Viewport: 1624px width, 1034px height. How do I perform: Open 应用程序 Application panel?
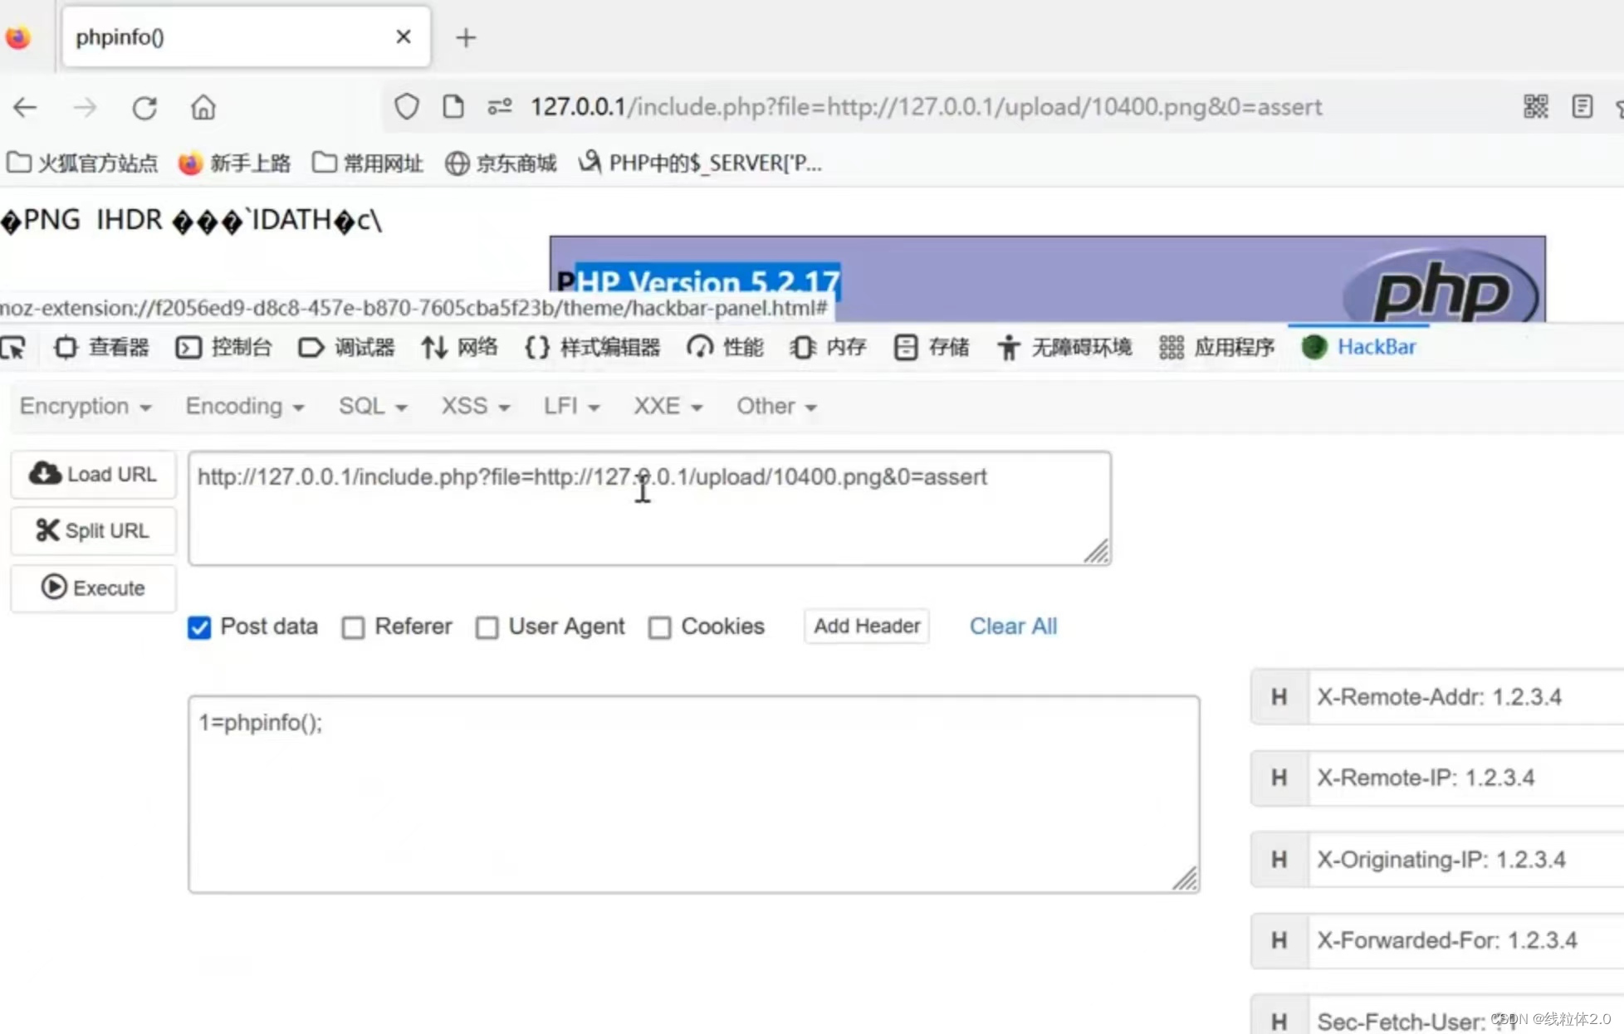coord(1216,347)
